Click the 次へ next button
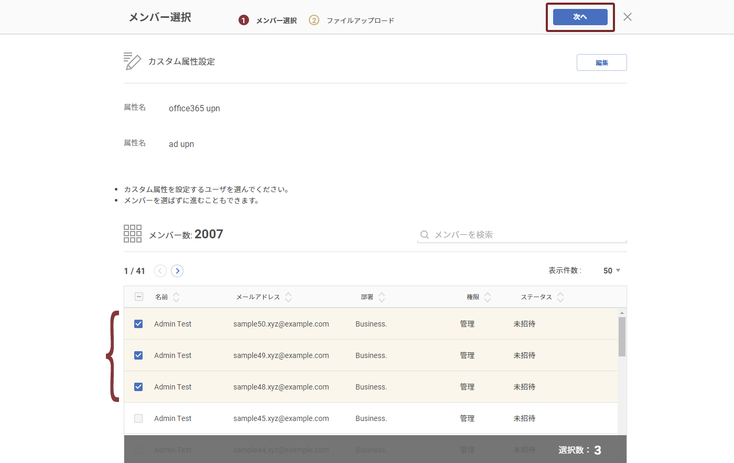 [x=580, y=17]
